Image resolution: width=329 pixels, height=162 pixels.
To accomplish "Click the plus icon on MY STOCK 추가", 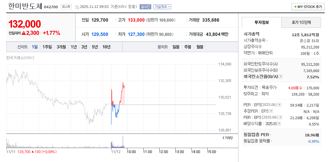I will coord(296,7).
